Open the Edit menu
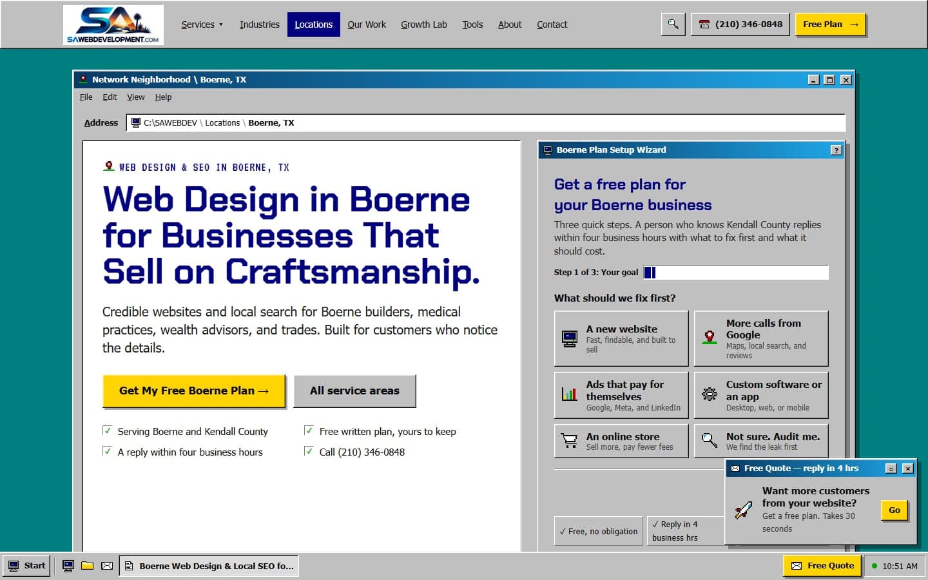 [110, 97]
